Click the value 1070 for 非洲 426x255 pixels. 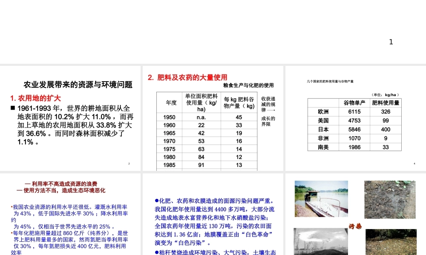(354, 138)
